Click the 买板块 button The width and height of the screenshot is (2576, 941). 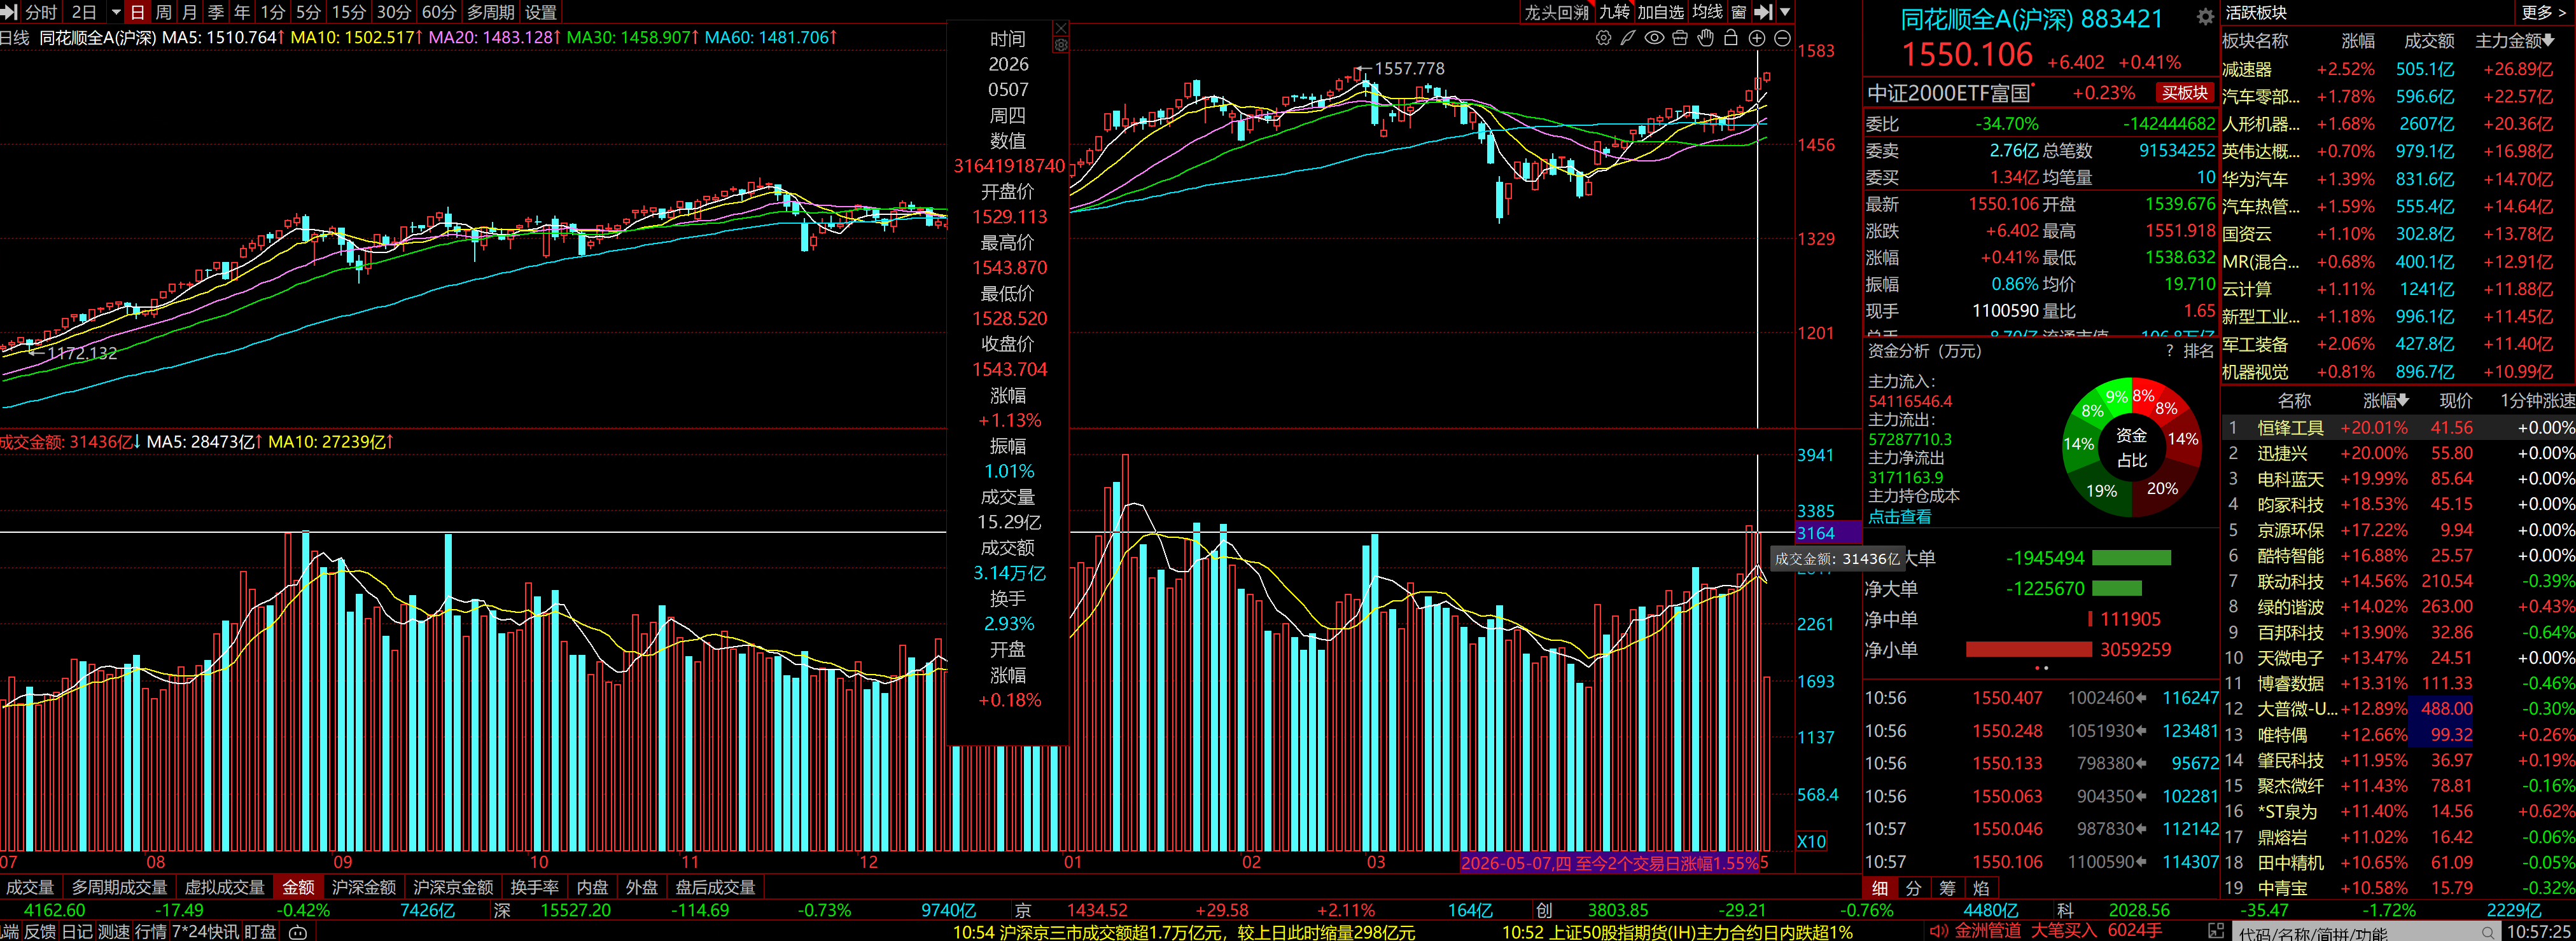(2185, 93)
